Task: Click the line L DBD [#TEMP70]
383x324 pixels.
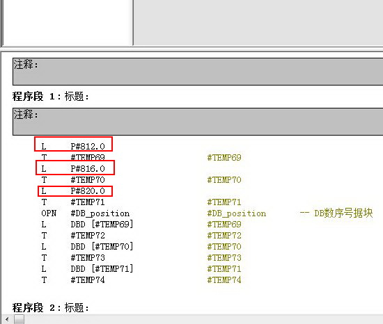Action: coord(87,246)
